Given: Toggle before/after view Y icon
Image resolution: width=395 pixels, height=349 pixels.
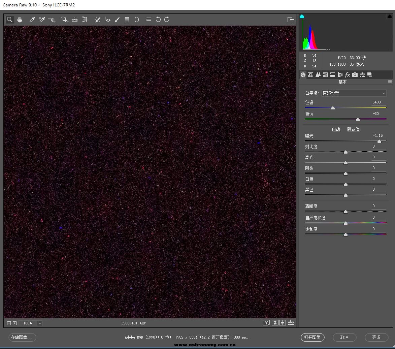Looking at the screenshot, I should coord(266,323).
